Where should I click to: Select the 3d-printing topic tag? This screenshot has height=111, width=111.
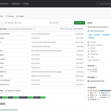(x=106, y=35)
